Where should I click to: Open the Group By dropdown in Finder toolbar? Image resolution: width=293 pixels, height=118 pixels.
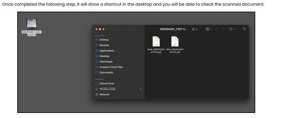pyautogui.click(x=209, y=29)
